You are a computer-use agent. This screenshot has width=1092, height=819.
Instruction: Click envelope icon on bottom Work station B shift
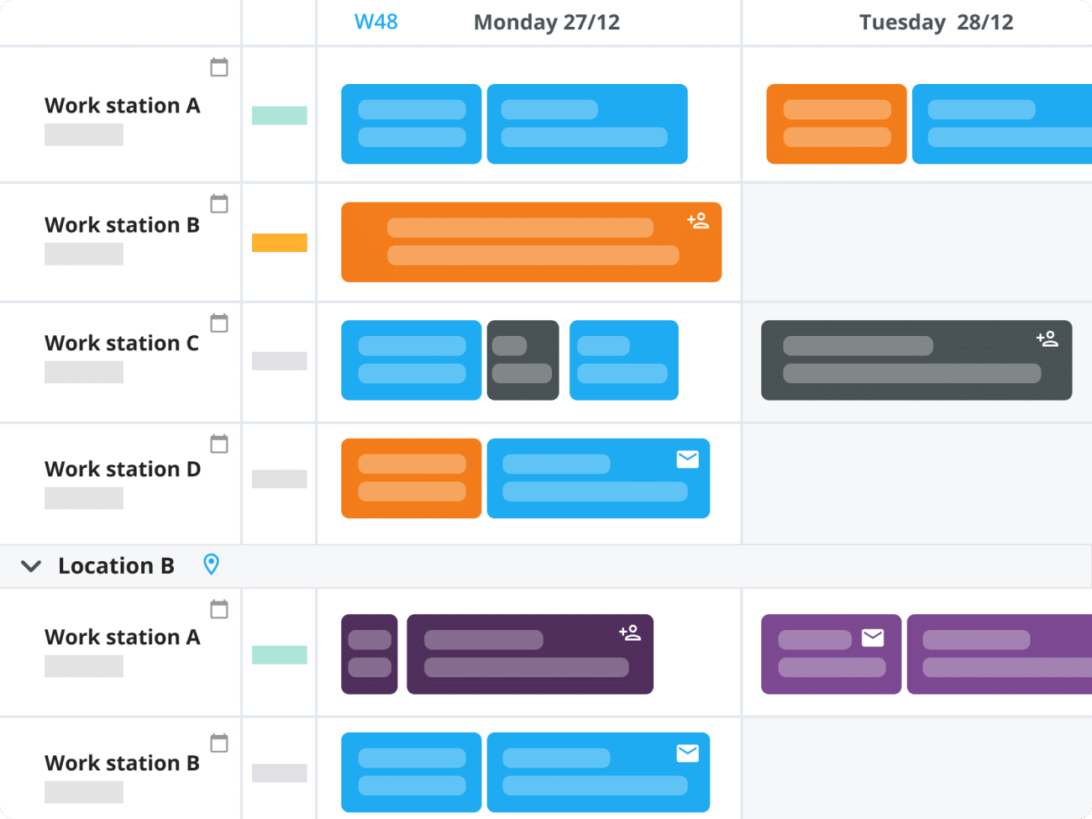(688, 753)
